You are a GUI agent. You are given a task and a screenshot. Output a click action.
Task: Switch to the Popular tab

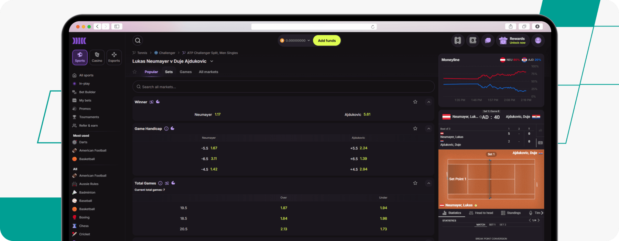[151, 72]
